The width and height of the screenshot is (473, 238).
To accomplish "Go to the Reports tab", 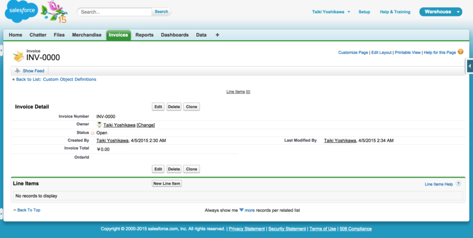I will (x=144, y=35).
